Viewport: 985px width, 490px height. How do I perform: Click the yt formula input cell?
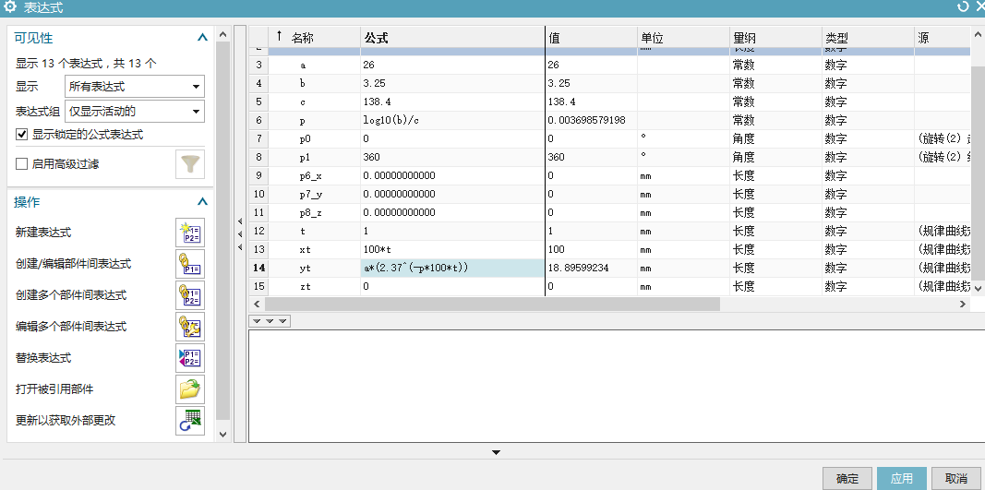coord(452,268)
